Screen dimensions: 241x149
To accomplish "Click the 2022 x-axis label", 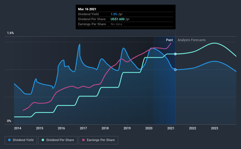I will [193, 128].
